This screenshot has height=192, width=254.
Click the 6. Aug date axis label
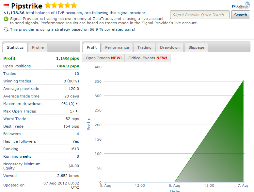click(174, 185)
